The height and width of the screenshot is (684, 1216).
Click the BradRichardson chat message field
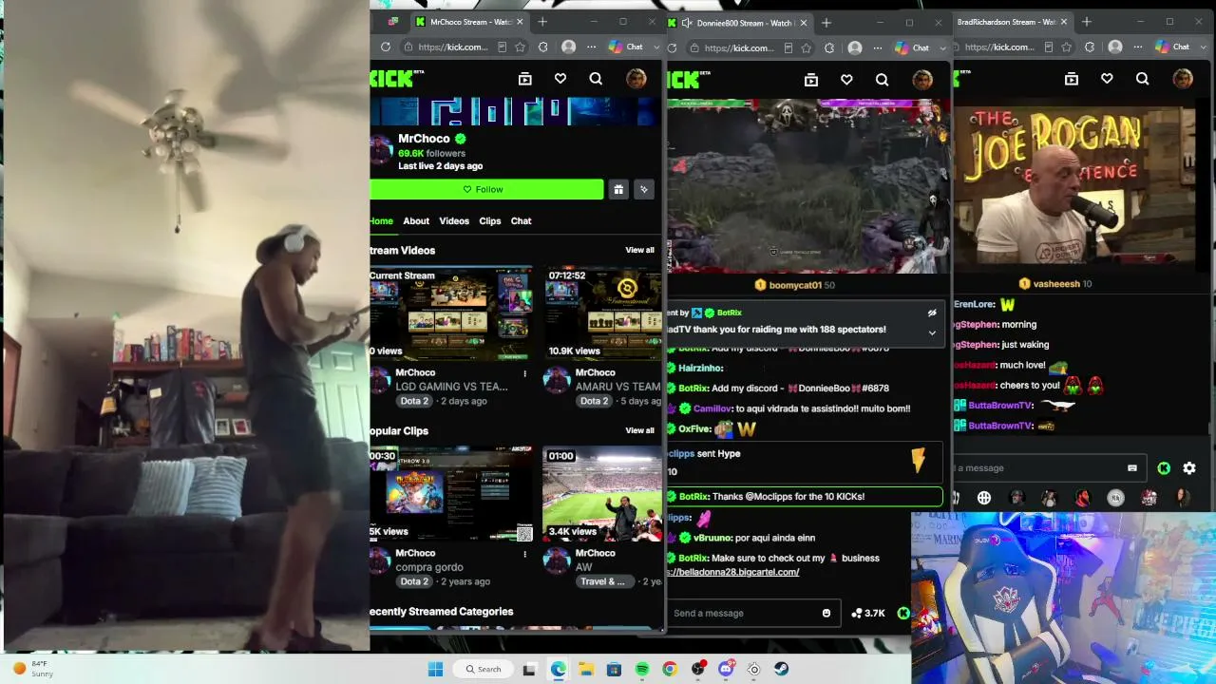coord(1047,468)
